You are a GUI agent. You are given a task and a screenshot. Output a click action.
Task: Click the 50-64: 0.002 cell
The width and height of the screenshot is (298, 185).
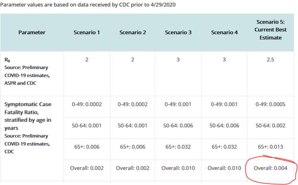[271, 125]
